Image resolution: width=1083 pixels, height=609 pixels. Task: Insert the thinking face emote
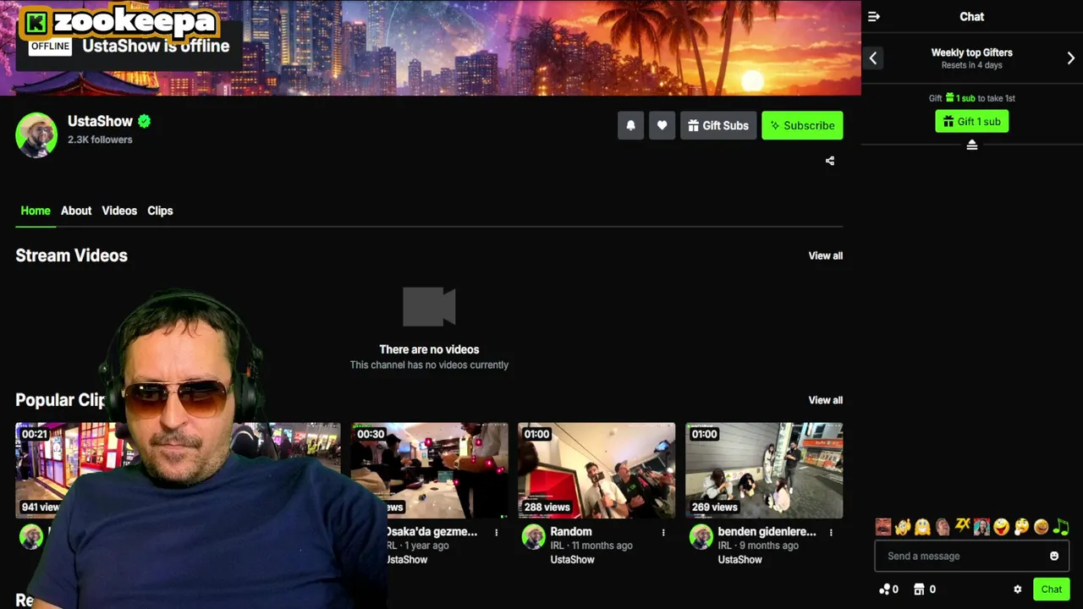tap(1021, 527)
